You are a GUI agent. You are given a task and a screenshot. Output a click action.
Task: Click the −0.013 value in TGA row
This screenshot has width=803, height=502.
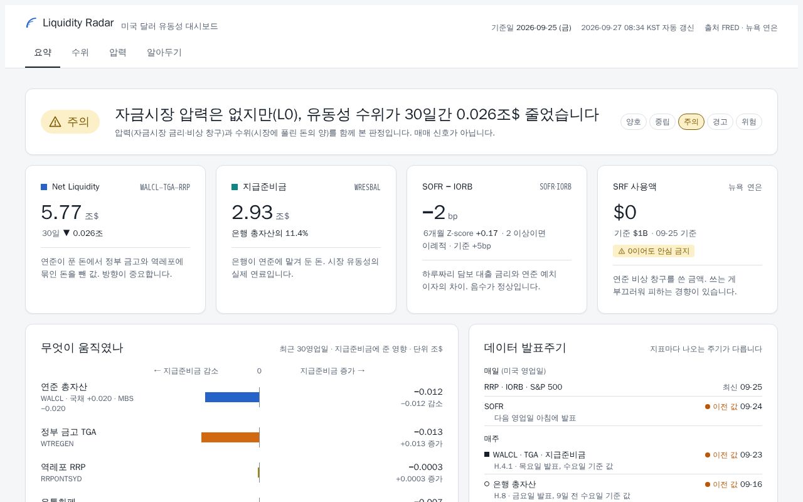point(428,432)
